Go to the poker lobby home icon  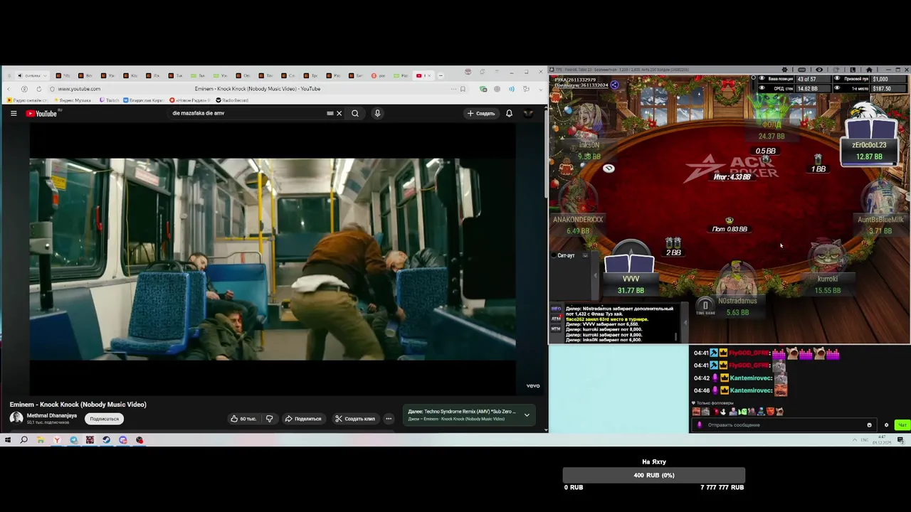point(869,70)
